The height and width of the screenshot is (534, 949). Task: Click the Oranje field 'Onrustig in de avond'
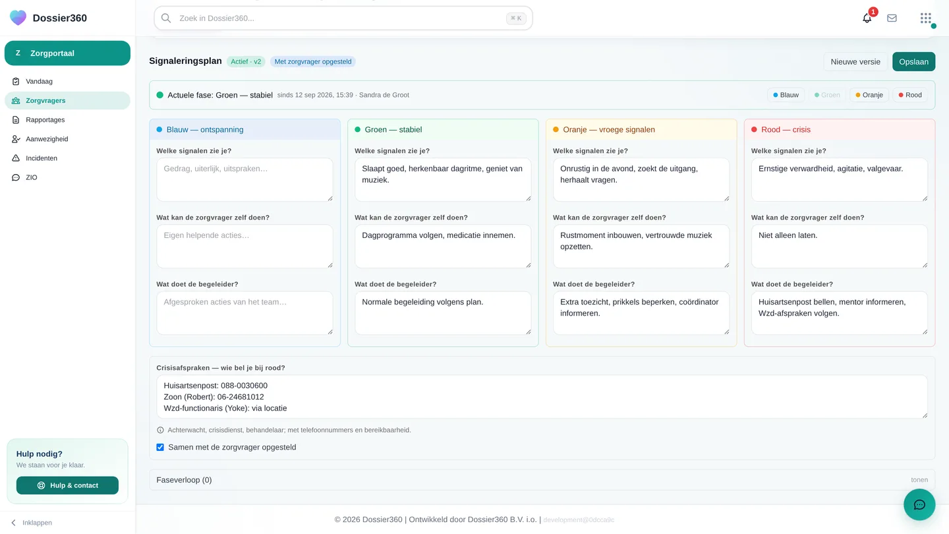(x=641, y=179)
